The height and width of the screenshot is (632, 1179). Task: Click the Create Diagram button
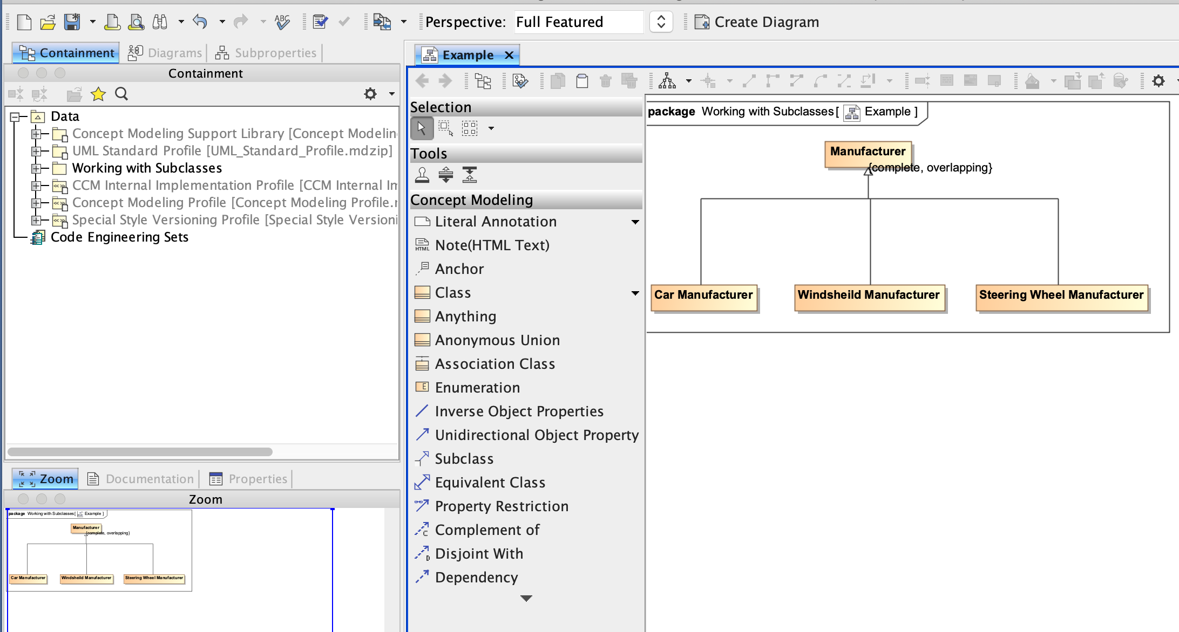[x=757, y=22]
